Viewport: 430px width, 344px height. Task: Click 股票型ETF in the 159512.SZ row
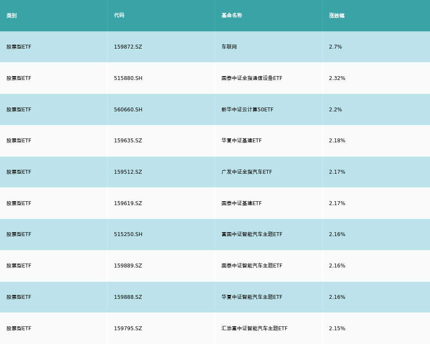coord(19,172)
